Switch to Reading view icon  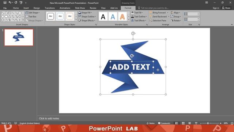tap(189, 123)
